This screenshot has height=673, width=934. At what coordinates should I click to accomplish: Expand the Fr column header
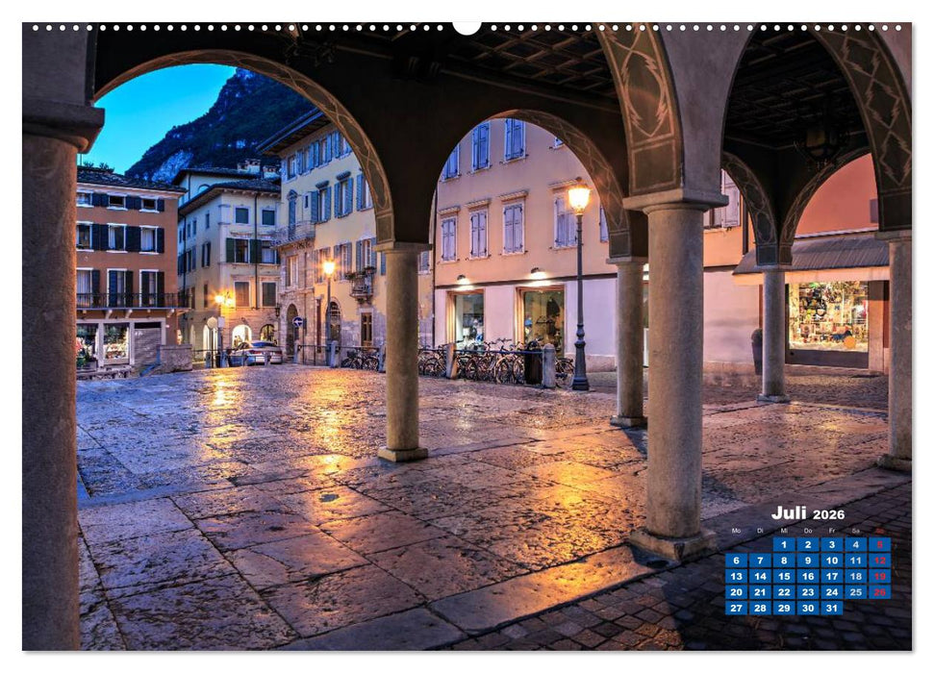pos(832,530)
